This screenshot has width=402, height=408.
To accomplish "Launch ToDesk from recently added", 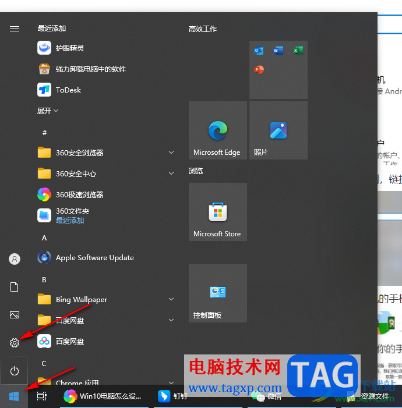I will click(x=59, y=90).
